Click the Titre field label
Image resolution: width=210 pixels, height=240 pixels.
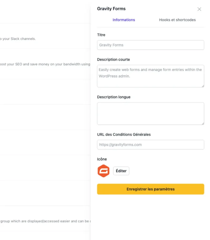(x=101, y=35)
